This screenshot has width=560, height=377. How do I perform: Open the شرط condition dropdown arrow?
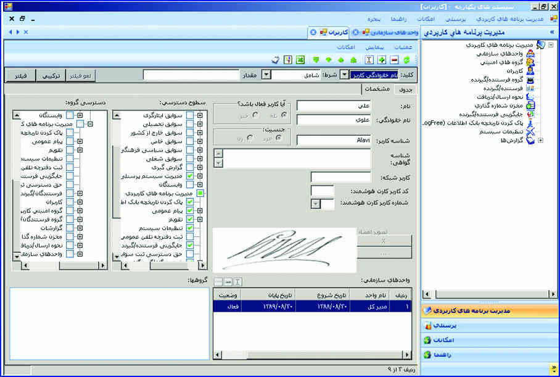pos(266,74)
